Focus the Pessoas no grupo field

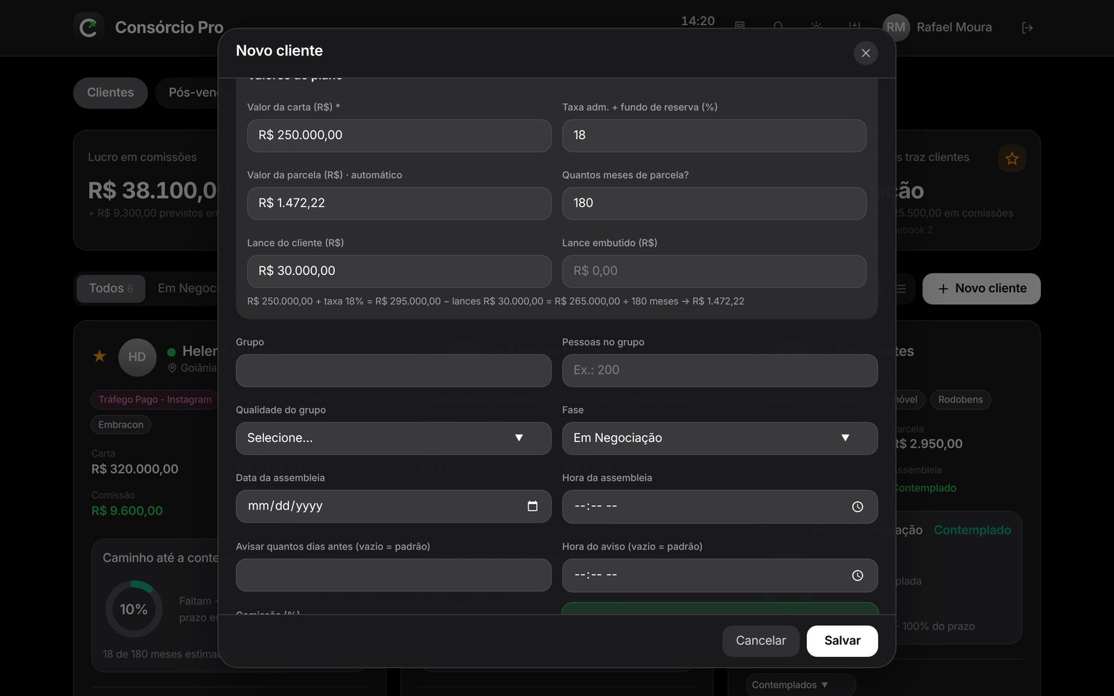[720, 370]
